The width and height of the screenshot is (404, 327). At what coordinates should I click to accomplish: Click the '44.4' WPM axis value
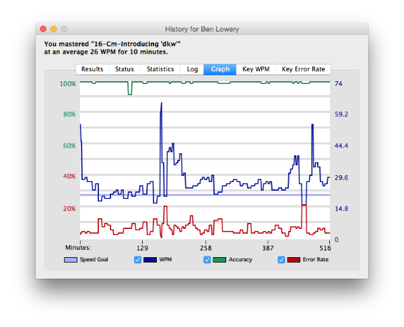pos(341,146)
